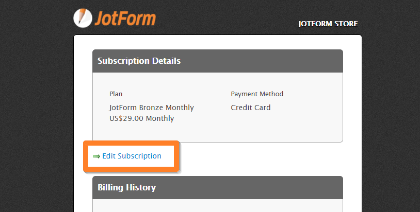The image size is (420, 212).
Task: Click the US$29.00 Monthly price text
Action: point(141,118)
